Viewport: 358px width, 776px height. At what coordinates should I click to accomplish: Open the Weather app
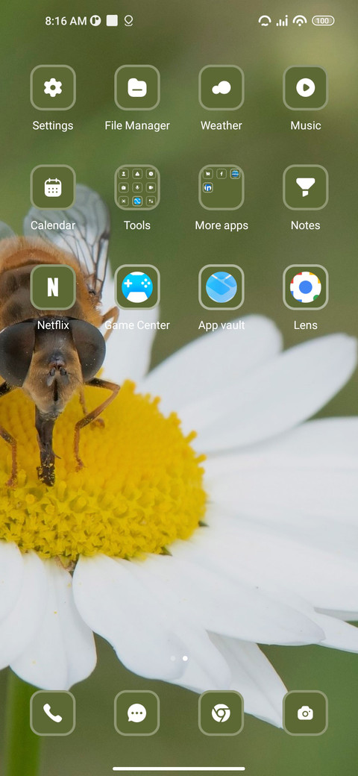(222, 87)
